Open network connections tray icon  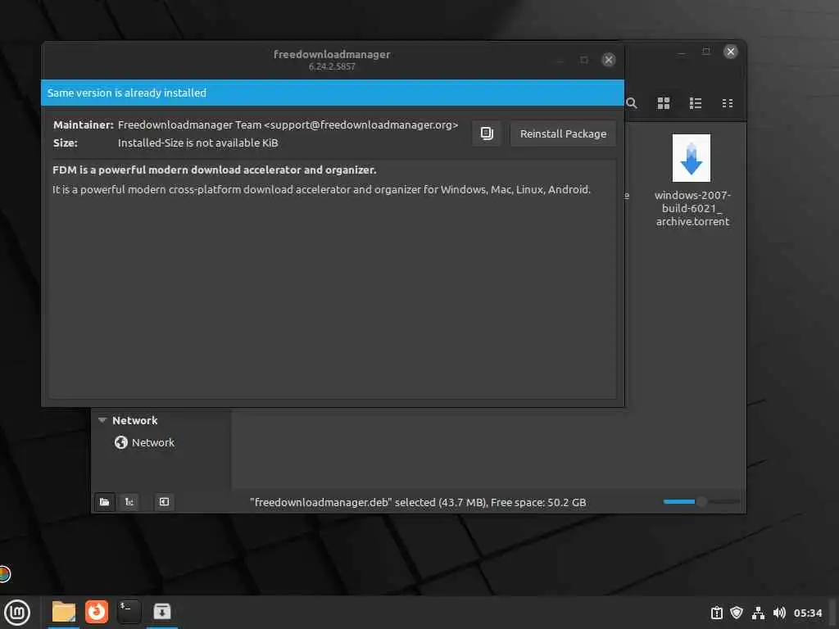(x=758, y=613)
